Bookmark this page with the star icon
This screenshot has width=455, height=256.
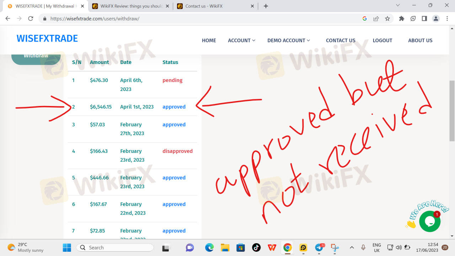click(387, 18)
